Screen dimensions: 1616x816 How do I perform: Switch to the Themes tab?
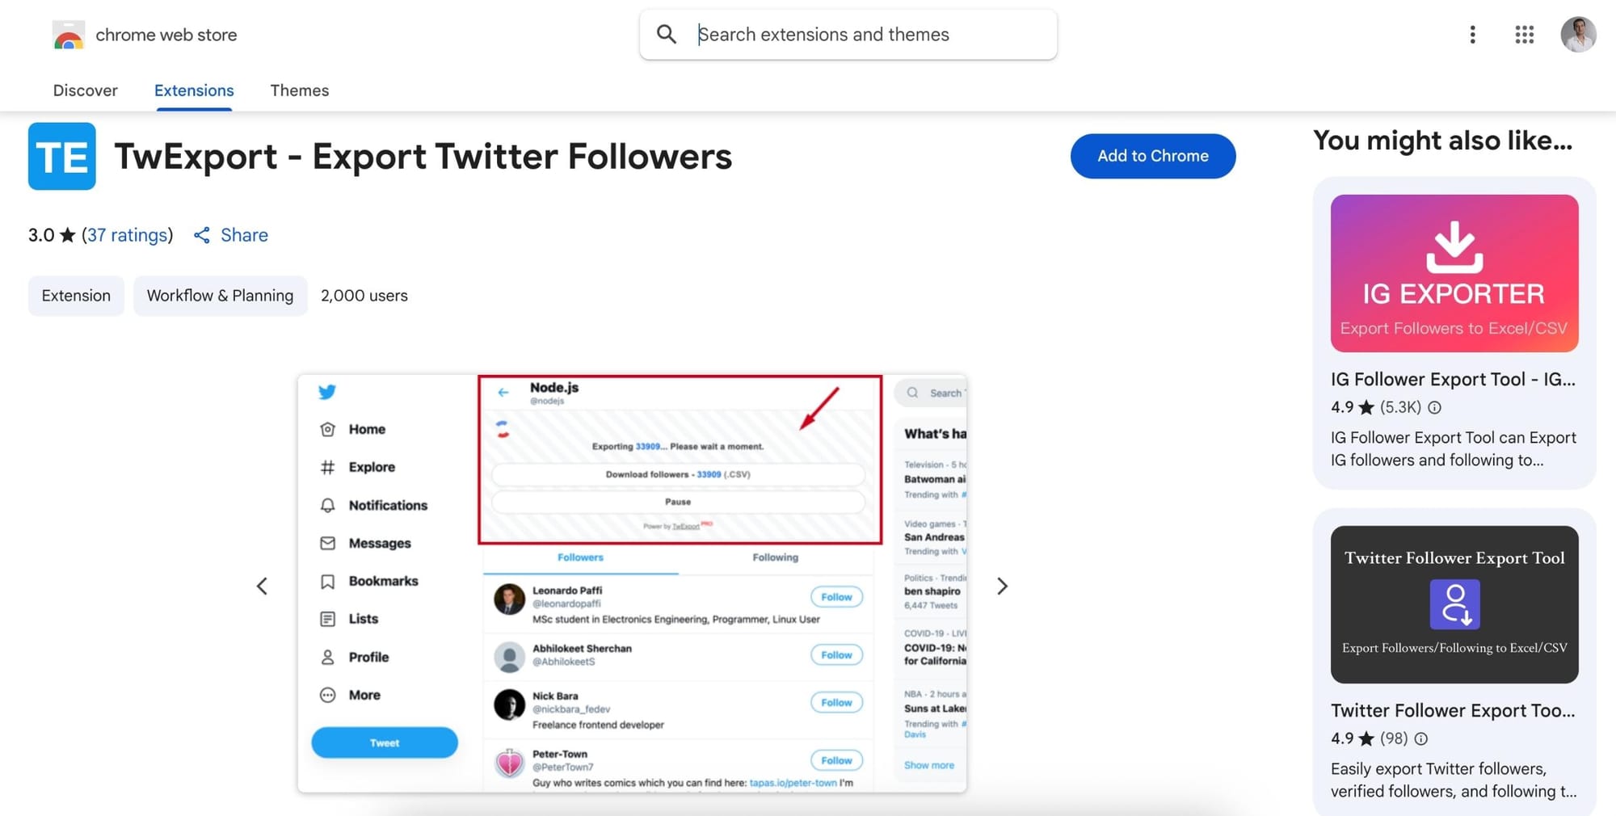pos(300,90)
